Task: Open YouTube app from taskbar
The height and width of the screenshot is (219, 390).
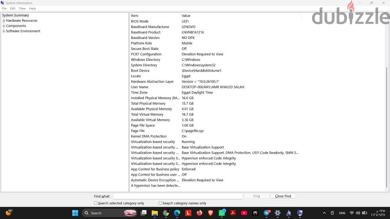Action: 244,213
